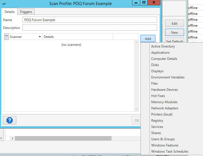Click the Details column header
This screenshot has height=156, width=203.
[77, 37]
